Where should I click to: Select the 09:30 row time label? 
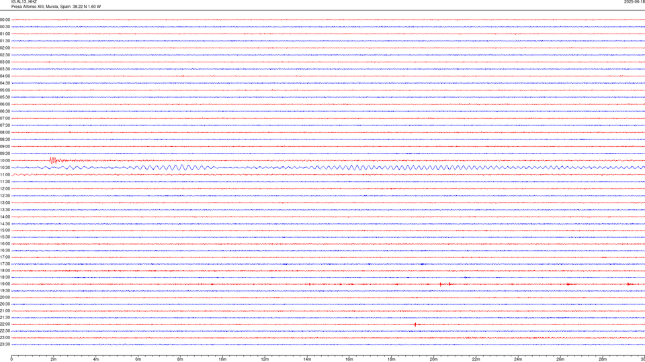[x=5, y=154]
